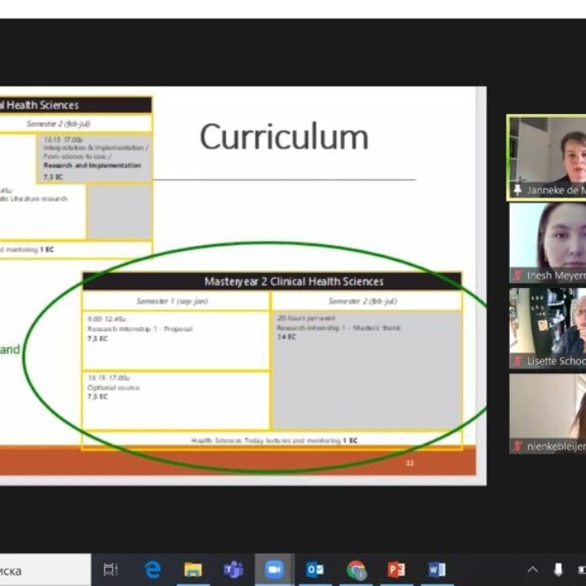Open File Explorer from the taskbar
586x586 pixels.
[x=193, y=570]
